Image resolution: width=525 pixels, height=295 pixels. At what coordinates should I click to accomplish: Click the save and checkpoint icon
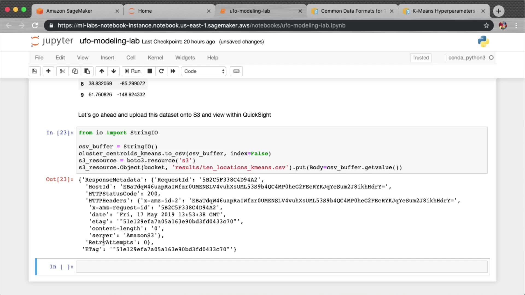34,71
